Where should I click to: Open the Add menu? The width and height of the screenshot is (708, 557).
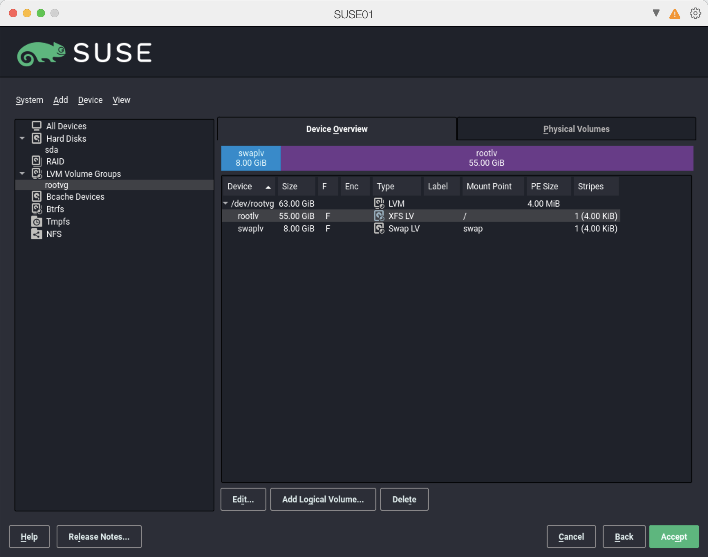[60, 100]
